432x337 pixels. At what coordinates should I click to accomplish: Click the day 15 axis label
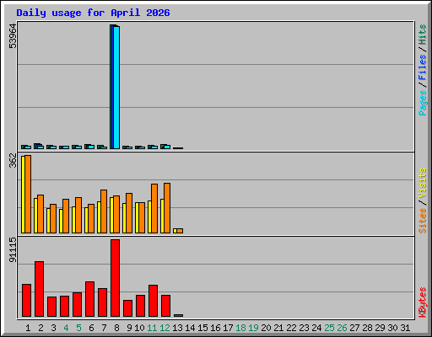(202, 328)
